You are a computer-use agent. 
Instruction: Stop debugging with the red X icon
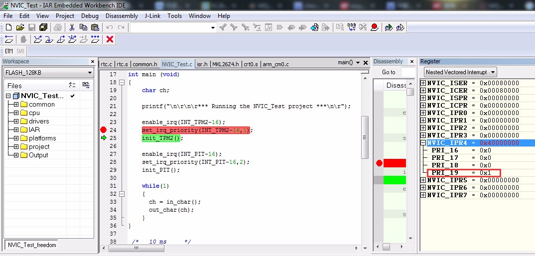110,39
